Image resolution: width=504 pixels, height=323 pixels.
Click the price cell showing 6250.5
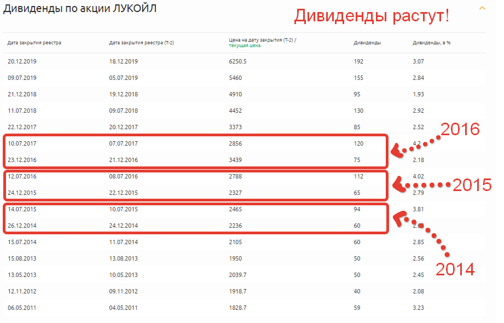pyautogui.click(x=237, y=61)
